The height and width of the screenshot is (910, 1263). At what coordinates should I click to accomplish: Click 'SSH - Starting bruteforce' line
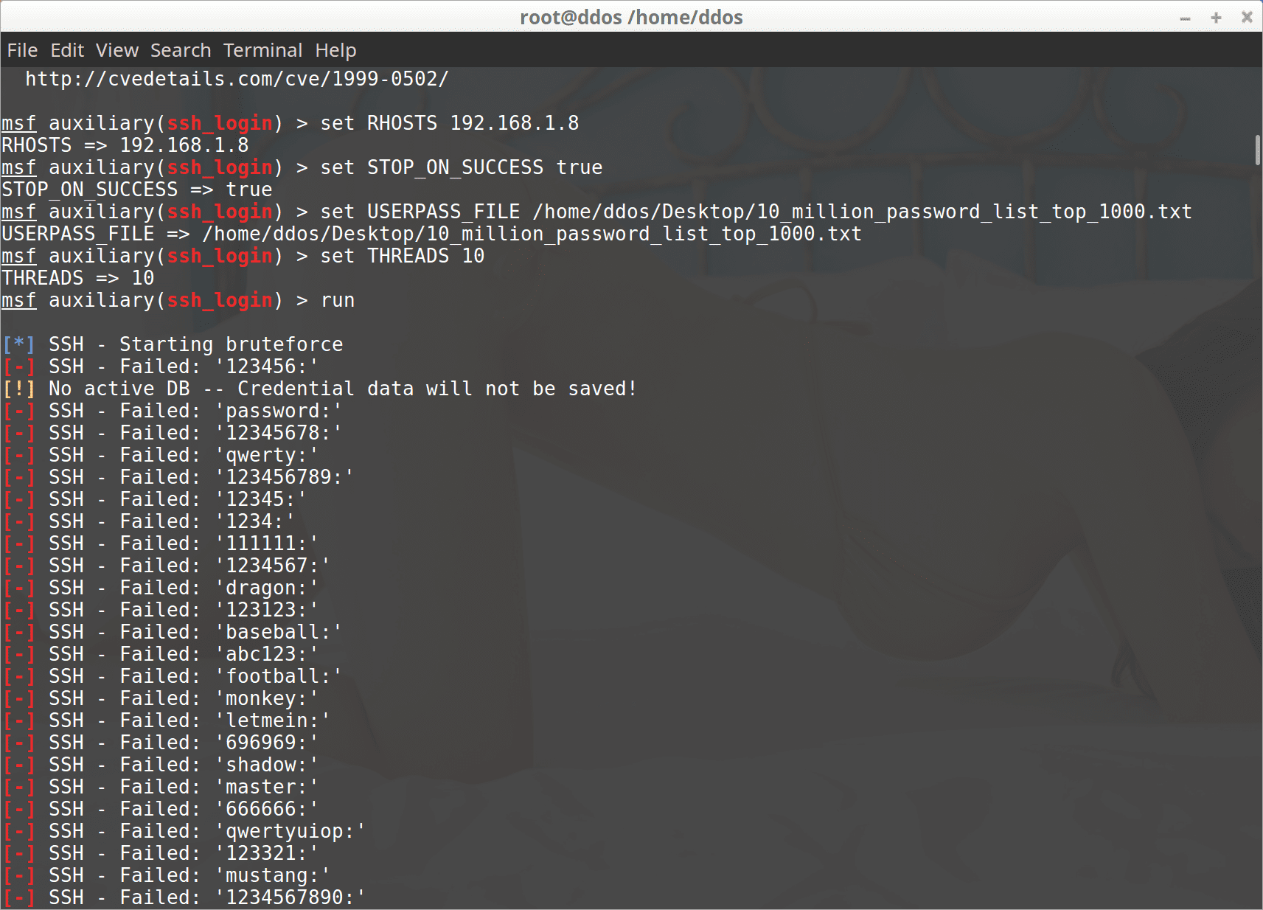[173, 344]
